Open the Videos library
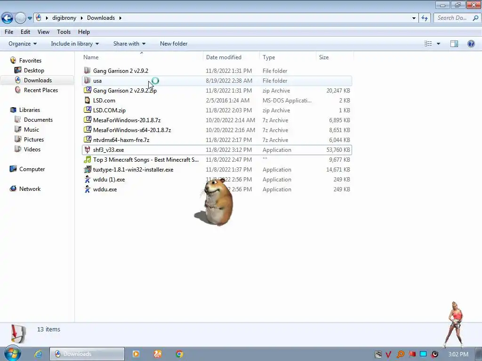 pyautogui.click(x=32, y=149)
